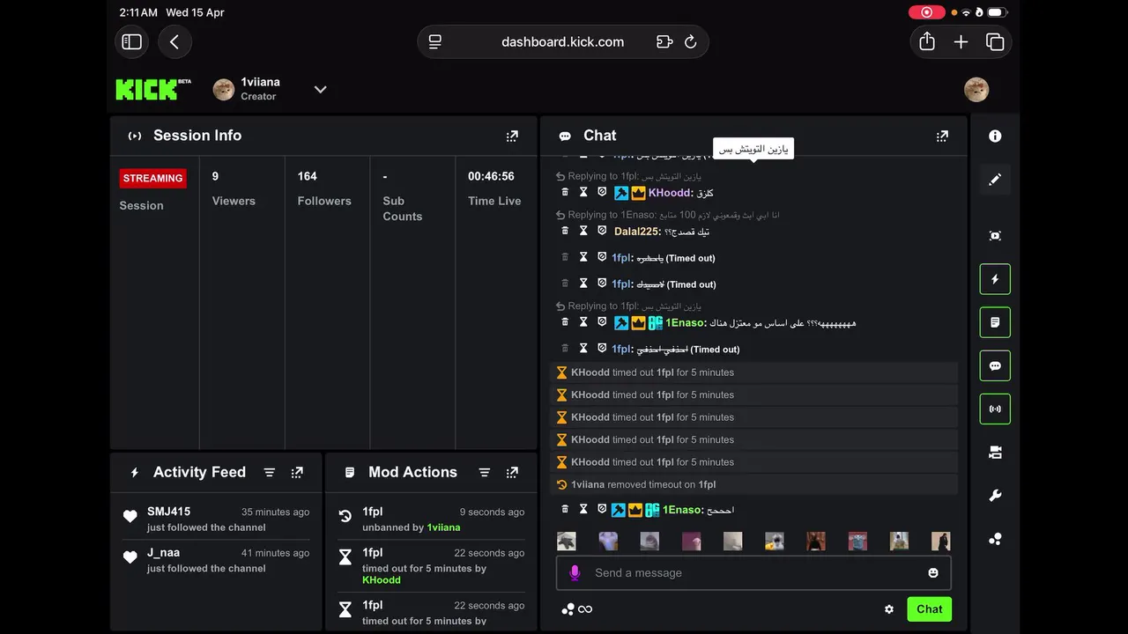Reload the page with refresh icon
This screenshot has width=1128, height=634.
click(x=691, y=41)
